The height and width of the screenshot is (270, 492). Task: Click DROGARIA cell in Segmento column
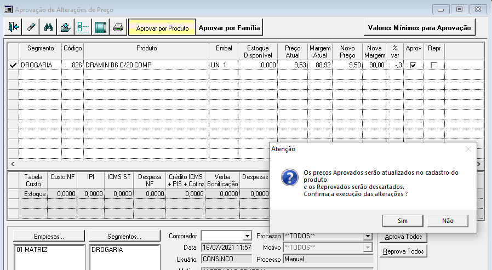point(40,65)
